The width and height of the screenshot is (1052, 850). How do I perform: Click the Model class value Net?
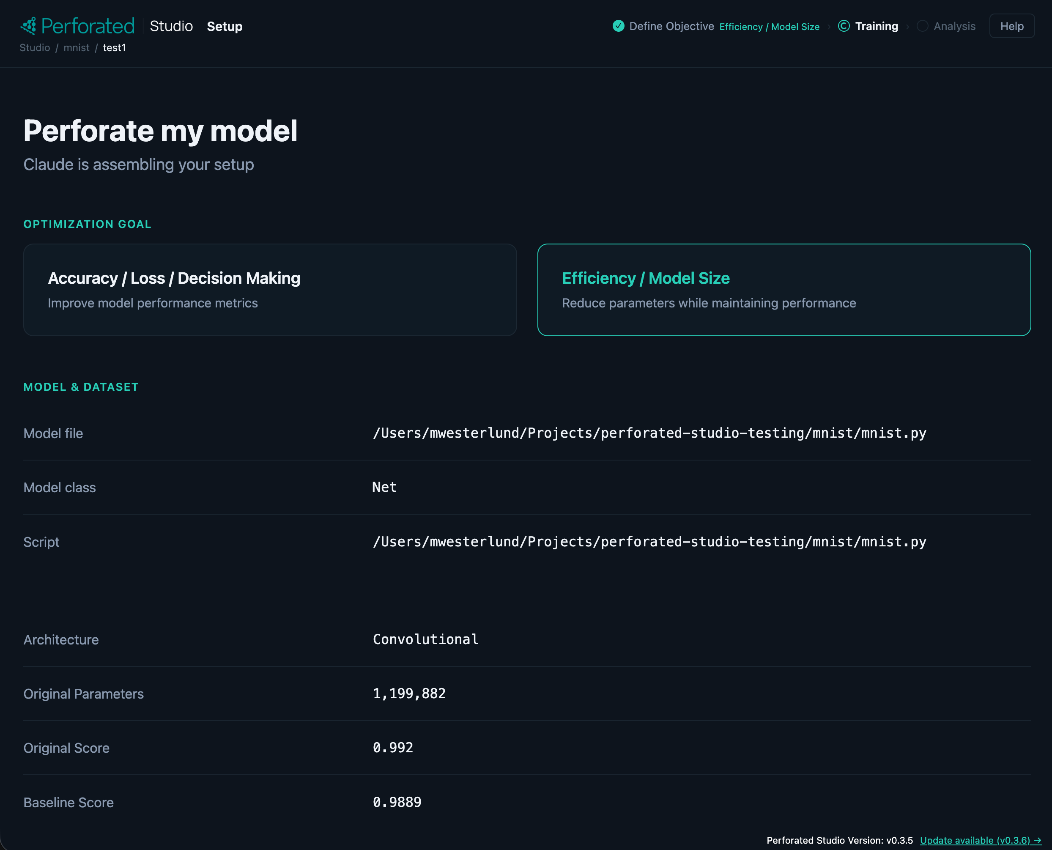coord(384,487)
